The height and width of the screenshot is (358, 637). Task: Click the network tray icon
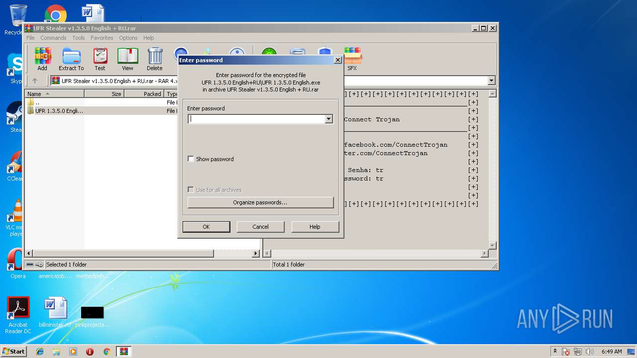578,352
